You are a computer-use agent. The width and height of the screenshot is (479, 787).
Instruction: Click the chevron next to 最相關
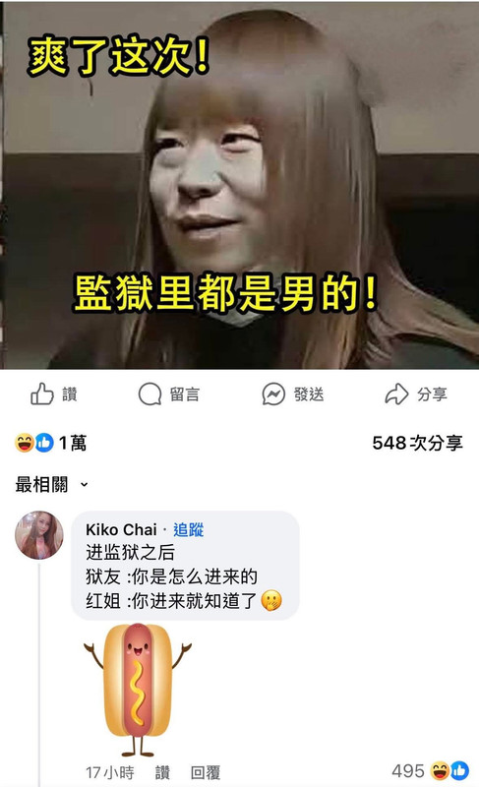[x=85, y=485]
